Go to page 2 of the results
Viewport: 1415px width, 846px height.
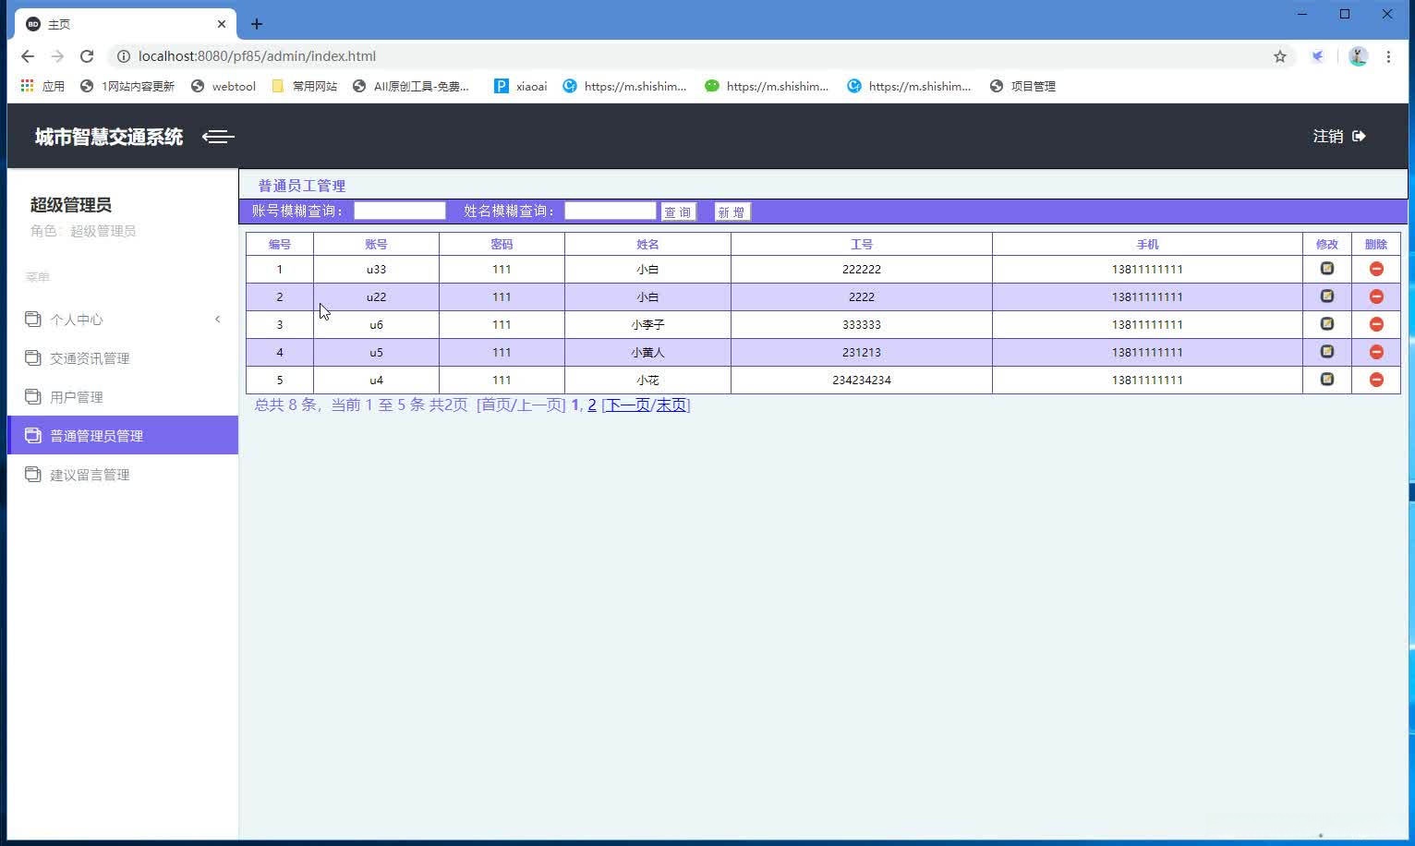click(592, 405)
